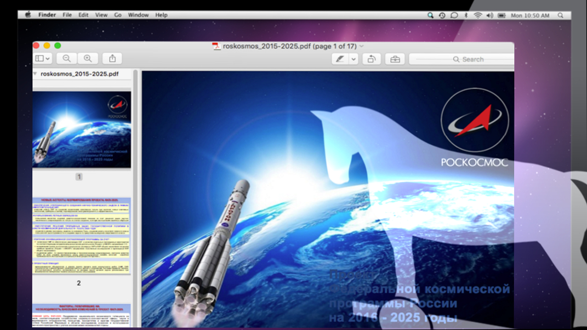Click the page number label 1
Image resolution: width=587 pixels, height=330 pixels.
coord(78,177)
